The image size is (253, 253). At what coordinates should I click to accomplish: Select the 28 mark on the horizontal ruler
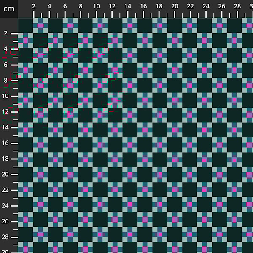[x=237, y=7]
